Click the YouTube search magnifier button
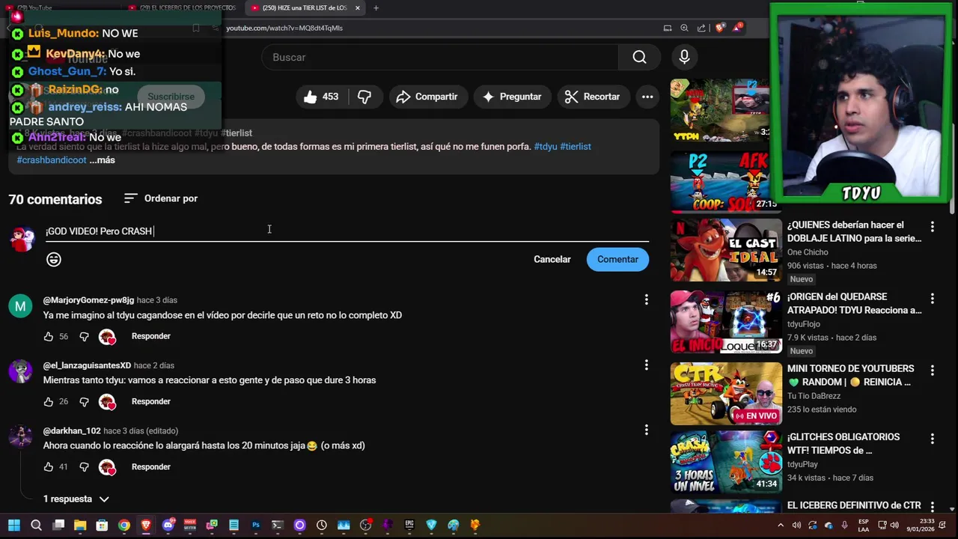This screenshot has width=958, height=539. 639,58
